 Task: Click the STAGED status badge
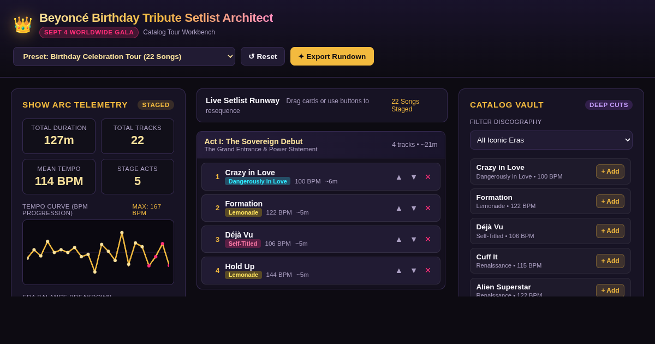156,105
